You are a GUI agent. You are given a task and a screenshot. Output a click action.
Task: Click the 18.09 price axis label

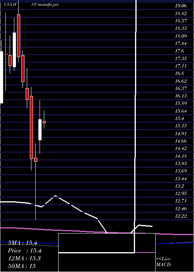click(x=181, y=36)
